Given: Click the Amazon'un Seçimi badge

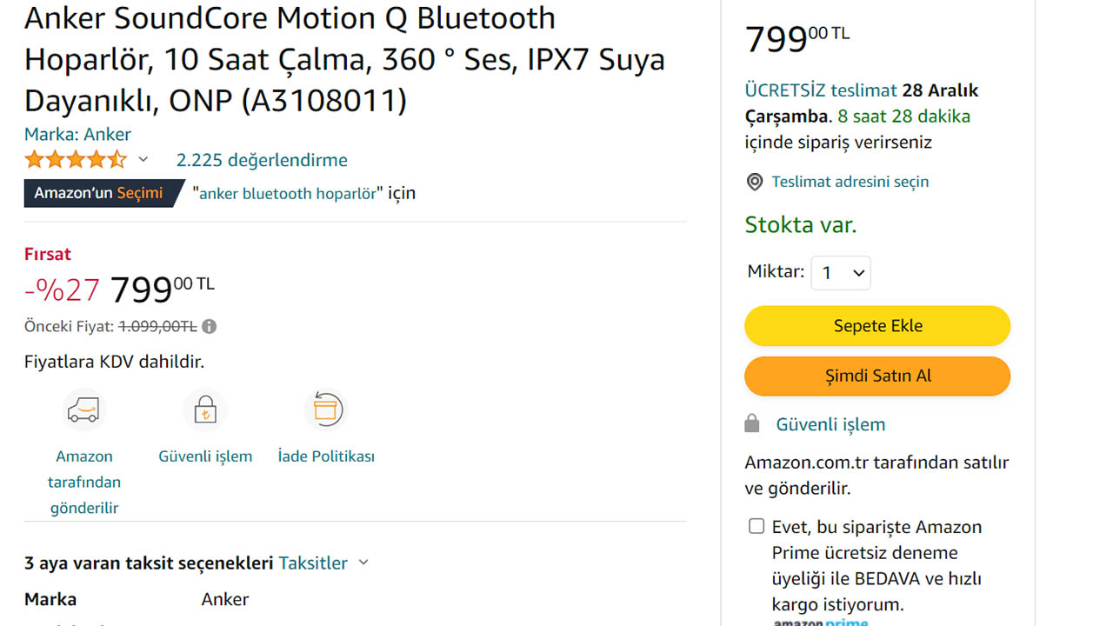Looking at the screenshot, I should click(x=98, y=193).
